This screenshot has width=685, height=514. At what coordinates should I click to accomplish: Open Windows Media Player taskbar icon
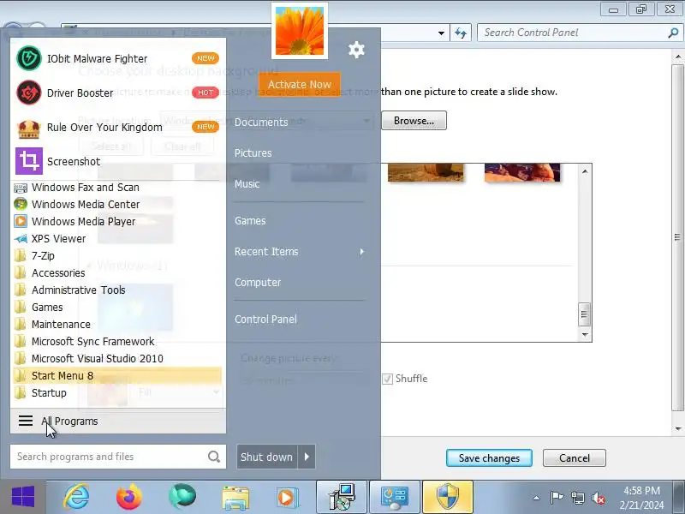click(x=288, y=498)
